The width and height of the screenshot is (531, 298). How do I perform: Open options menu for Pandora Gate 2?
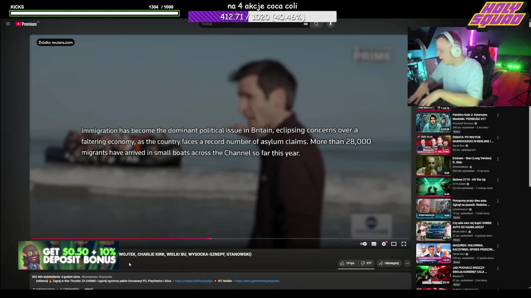click(x=498, y=115)
